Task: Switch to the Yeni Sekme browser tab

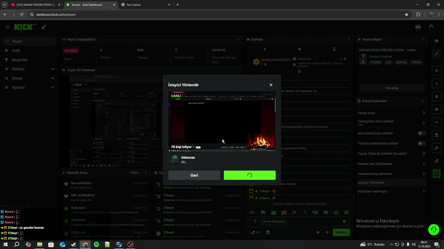Action: 146,5
